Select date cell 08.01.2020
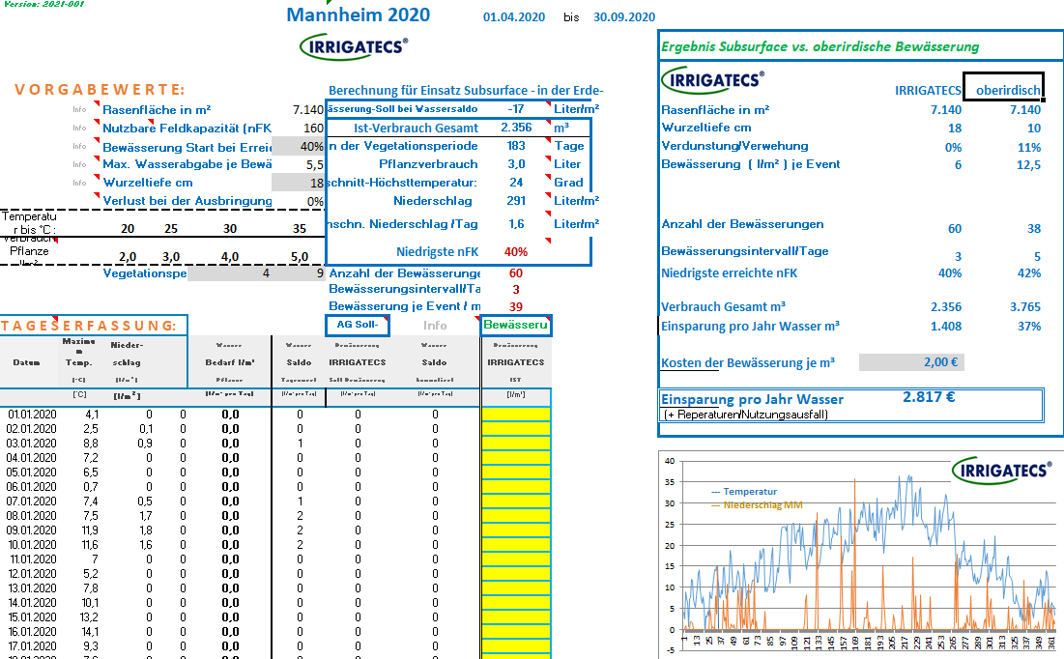The width and height of the screenshot is (1064, 659). [x=32, y=516]
